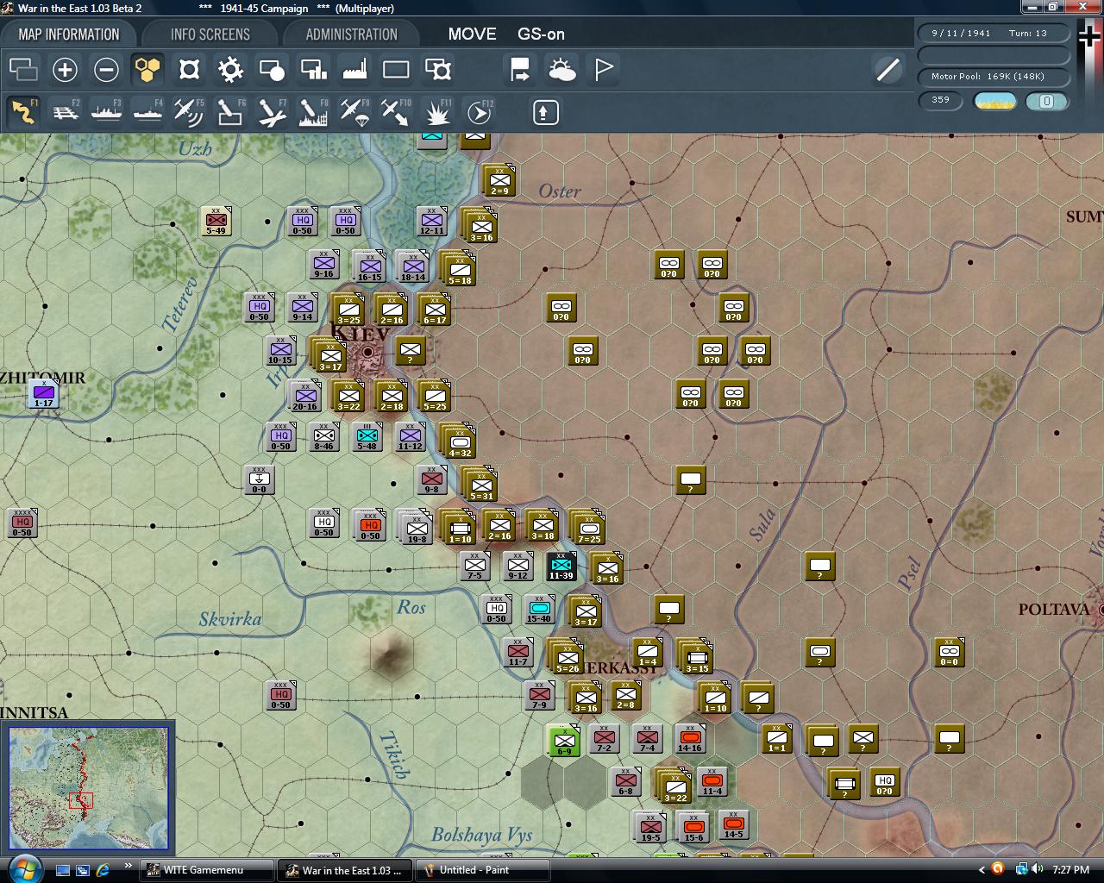Click the diagonal line icon near date panel
The height and width of the screenshot is (883, 1104).
(x=888, y=70)
